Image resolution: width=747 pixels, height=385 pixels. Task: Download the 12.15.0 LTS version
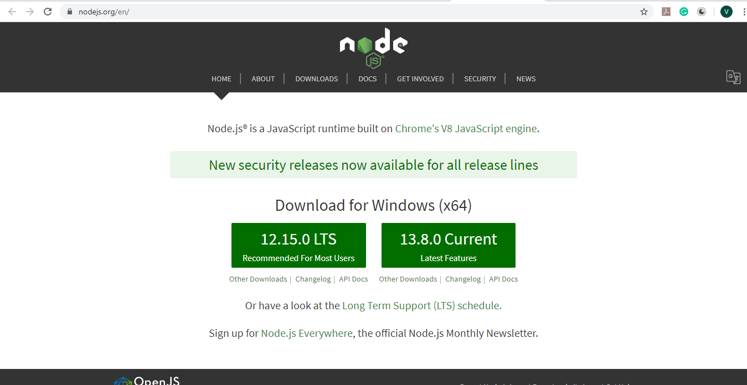[298, 245]
